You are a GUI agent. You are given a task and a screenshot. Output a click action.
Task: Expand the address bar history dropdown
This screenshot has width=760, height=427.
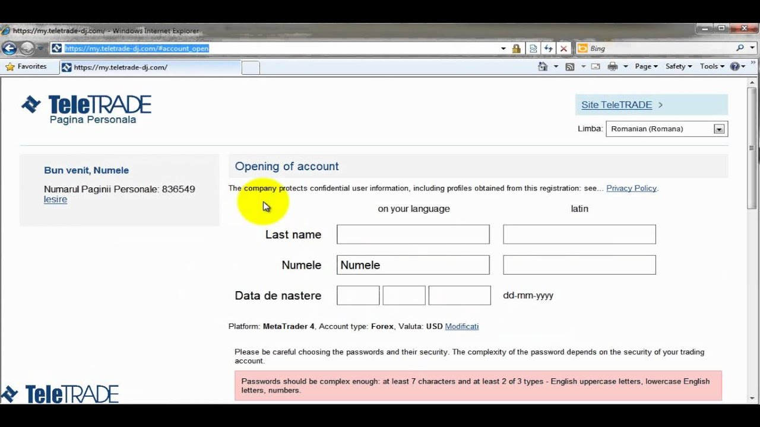[x=503, y=49]
